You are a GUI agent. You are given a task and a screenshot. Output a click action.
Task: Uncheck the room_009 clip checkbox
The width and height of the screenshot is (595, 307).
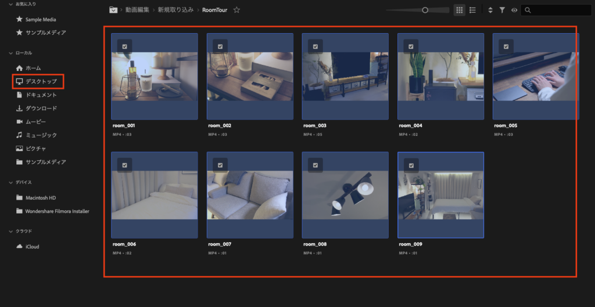(411, 165)
